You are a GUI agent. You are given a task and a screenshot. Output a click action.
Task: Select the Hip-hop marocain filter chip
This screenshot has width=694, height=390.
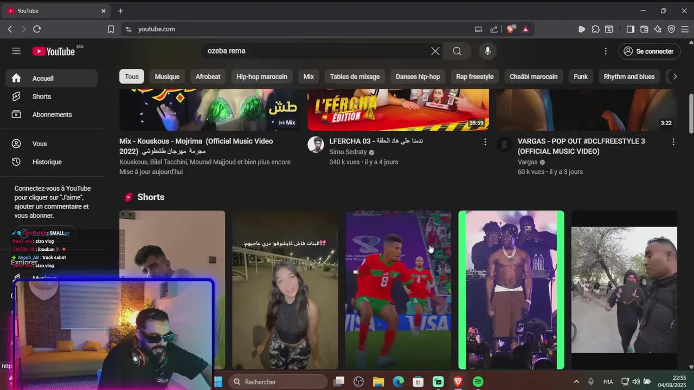point(262,76)
